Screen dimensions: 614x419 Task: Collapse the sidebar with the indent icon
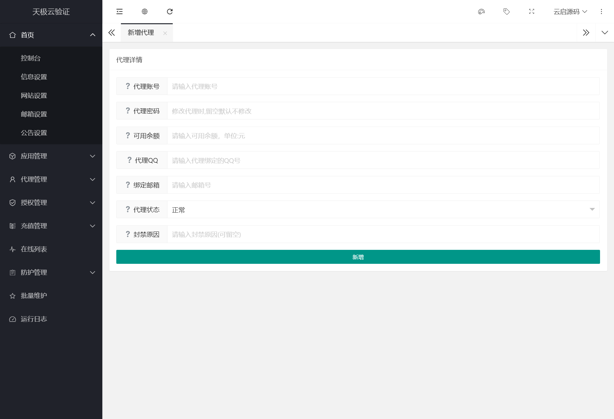pyautogui.click(x=119, y=11)
